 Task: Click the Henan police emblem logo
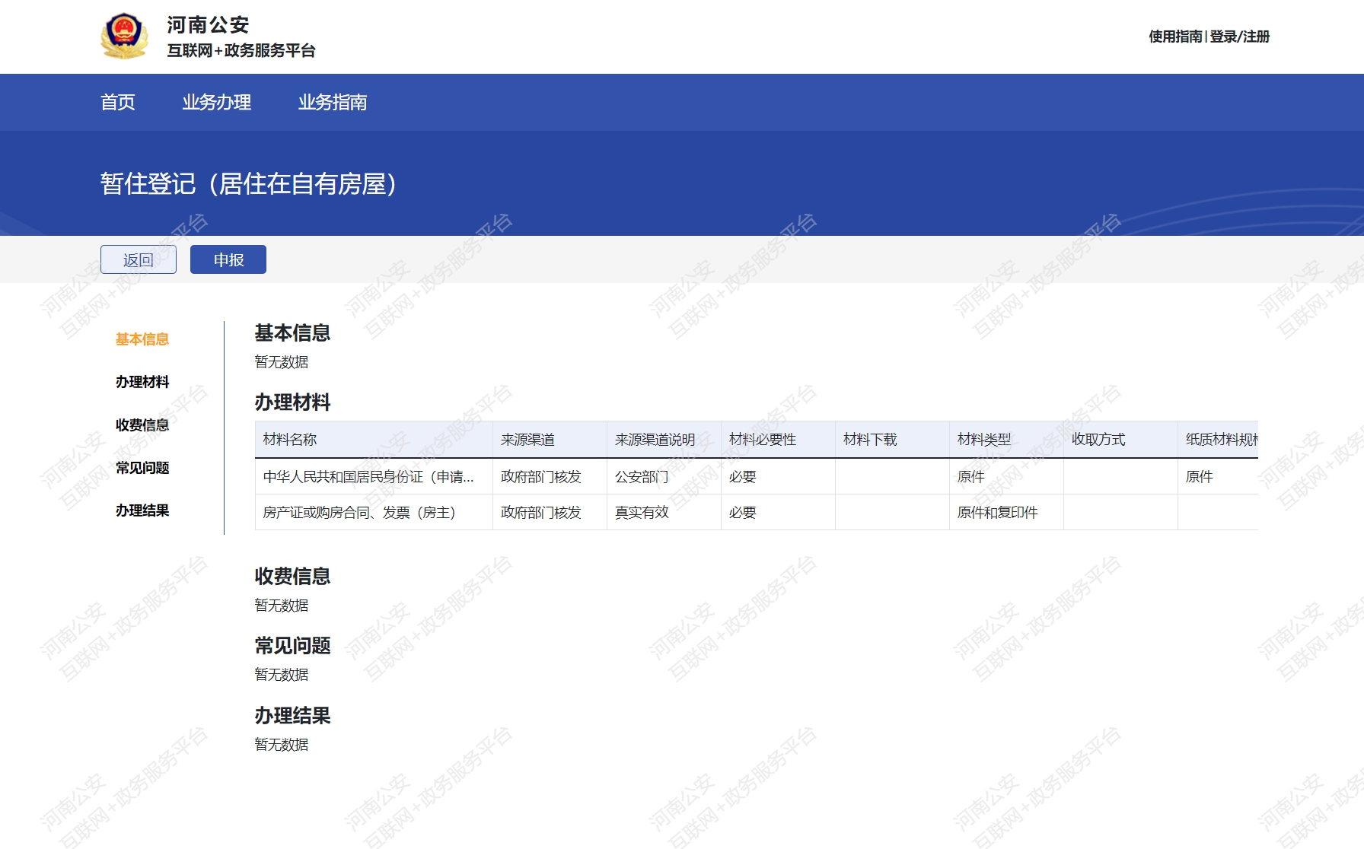(x=124, y=36)
